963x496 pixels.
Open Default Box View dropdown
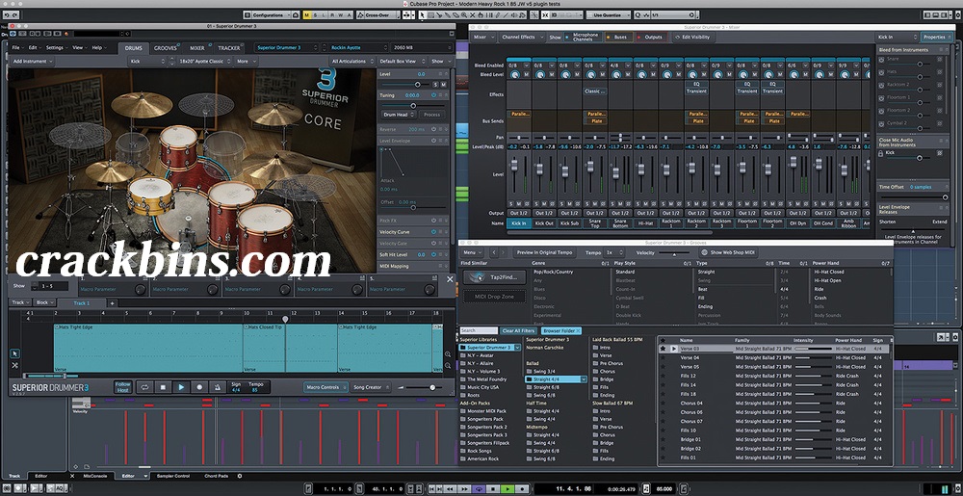(401, 62)
